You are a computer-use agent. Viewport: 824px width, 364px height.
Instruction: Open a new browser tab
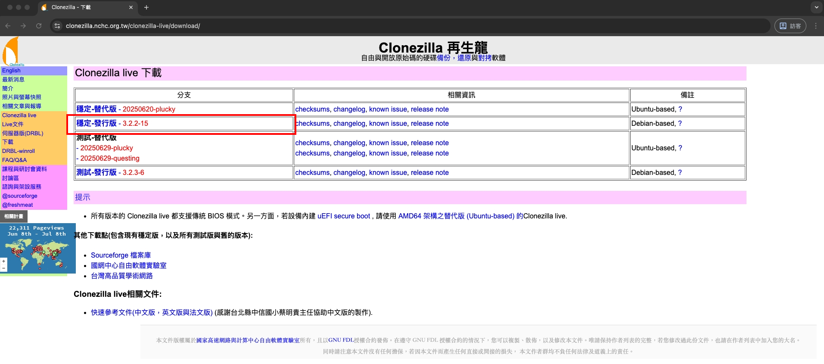point(146,7)
